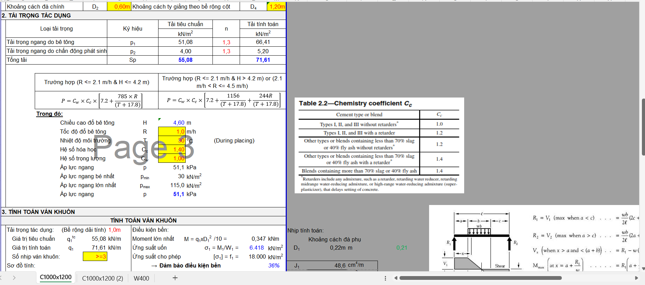Select the active C1000x1200 sheet tab

[56, 277]
